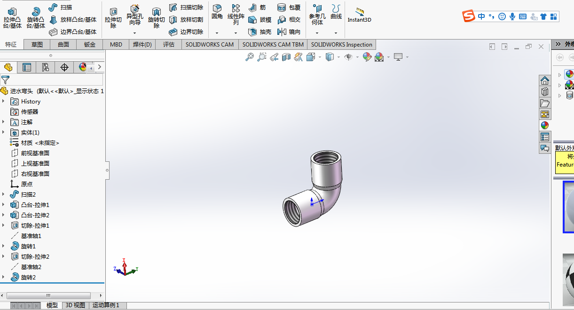574x310 pixels.
Task: Select the Linear Pattern (线性阵列) tool
Action: click(x=236, y=14)
